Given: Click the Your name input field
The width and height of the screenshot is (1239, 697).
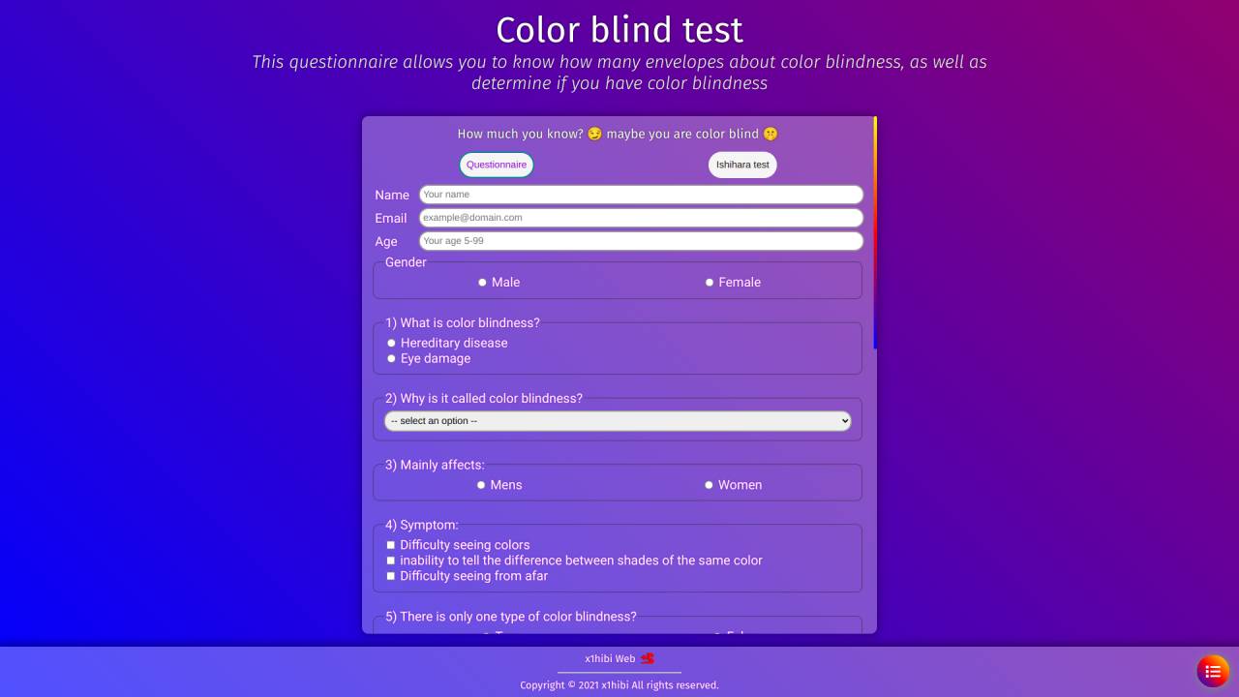Looking at the screenshot, I should coord(641,195).
